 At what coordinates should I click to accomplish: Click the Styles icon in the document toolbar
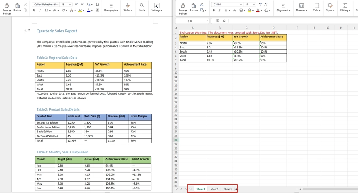pos(128,5)
